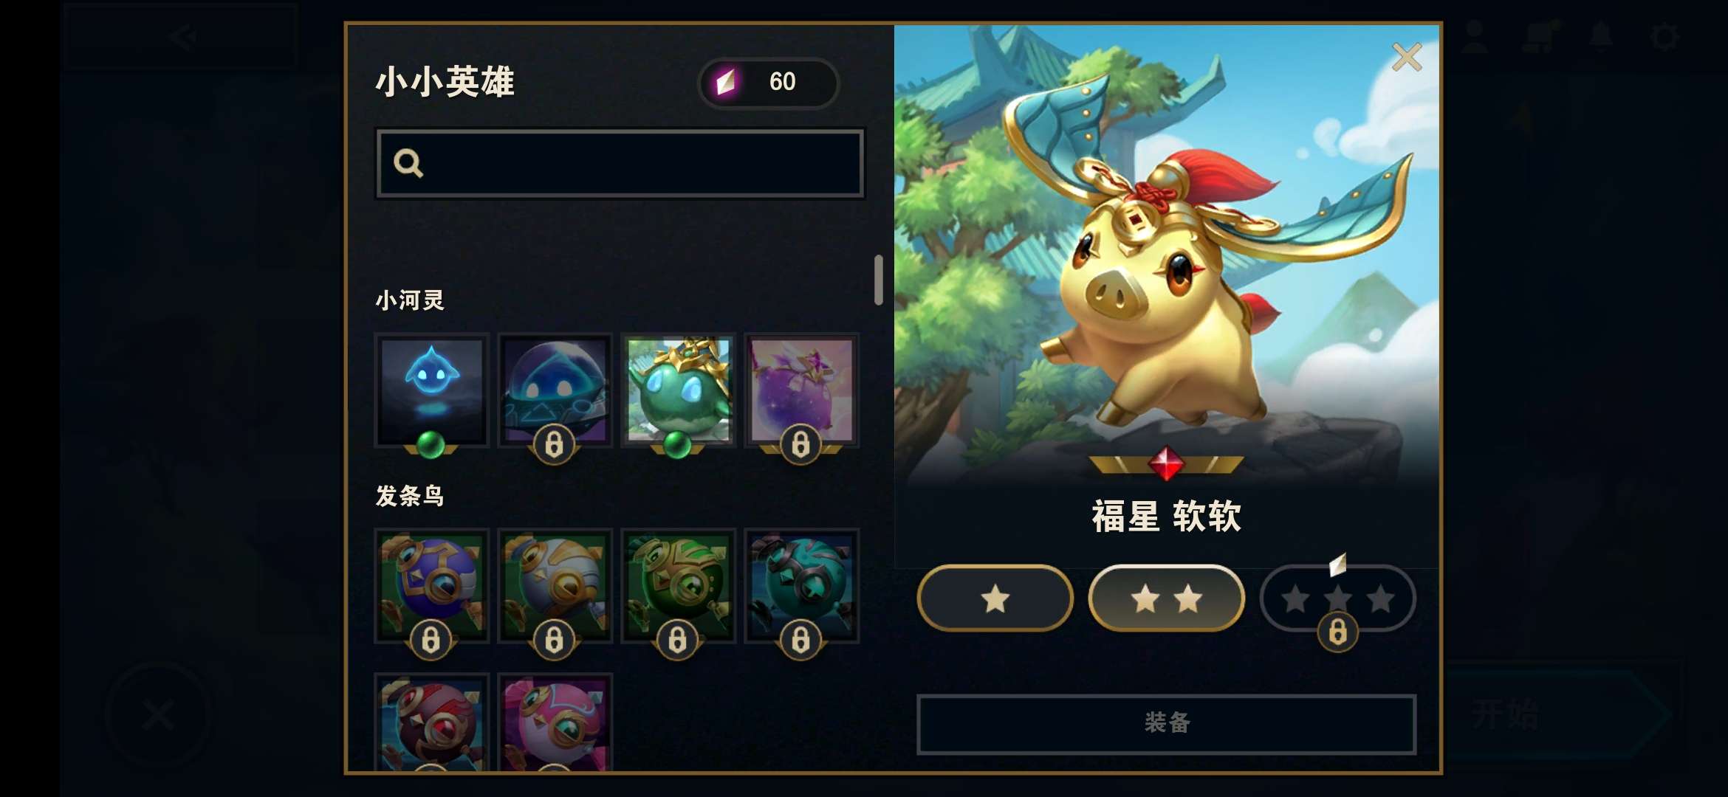Image resolution: width=1728 pixels, height=797 pixels.
Task: Open the 60 star shards currency counter
Action: click(768, 82)
